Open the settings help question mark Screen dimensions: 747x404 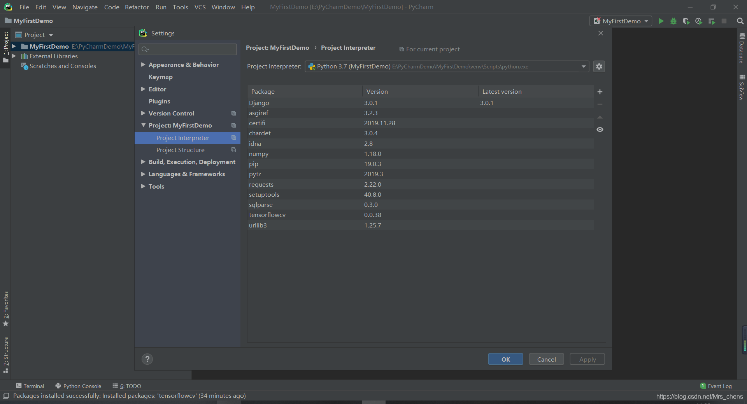point(147,359)
